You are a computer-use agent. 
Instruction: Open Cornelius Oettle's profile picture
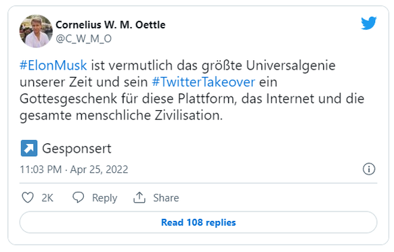coord(36,31)
